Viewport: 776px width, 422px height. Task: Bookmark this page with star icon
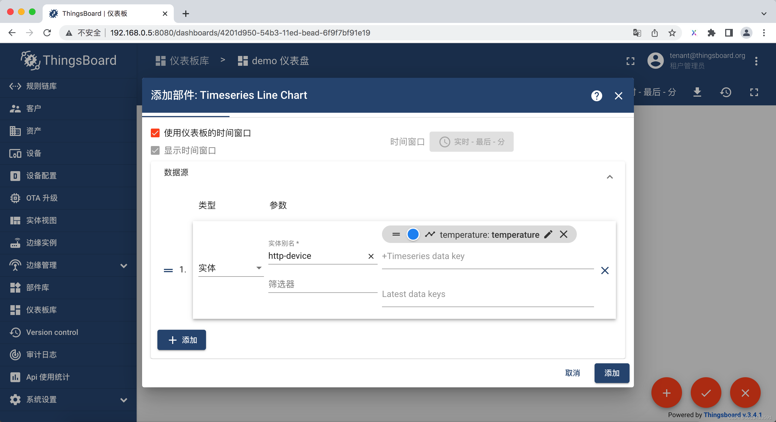pyautogui.click(x=672, y=32)
